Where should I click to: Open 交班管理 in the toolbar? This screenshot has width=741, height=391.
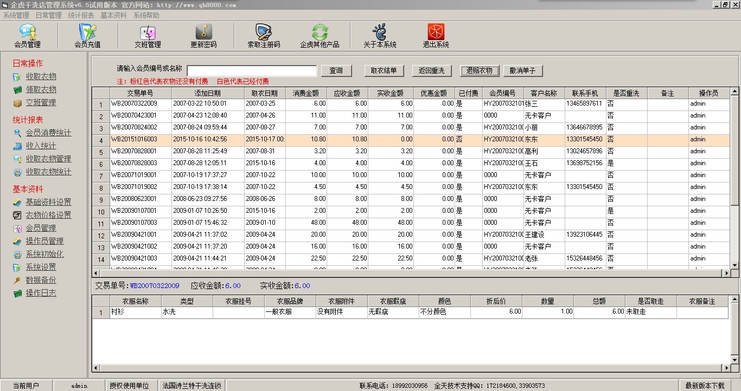pyautogui.click(x=148, y=36)
